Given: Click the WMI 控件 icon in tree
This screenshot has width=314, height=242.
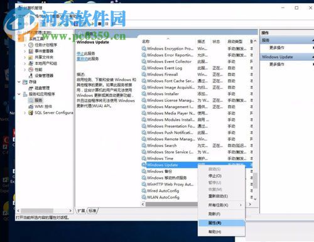Looking at the screenshot, I should (x=31, y=106).
